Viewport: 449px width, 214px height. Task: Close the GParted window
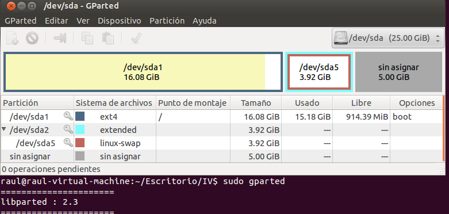[x=11, y=6]
